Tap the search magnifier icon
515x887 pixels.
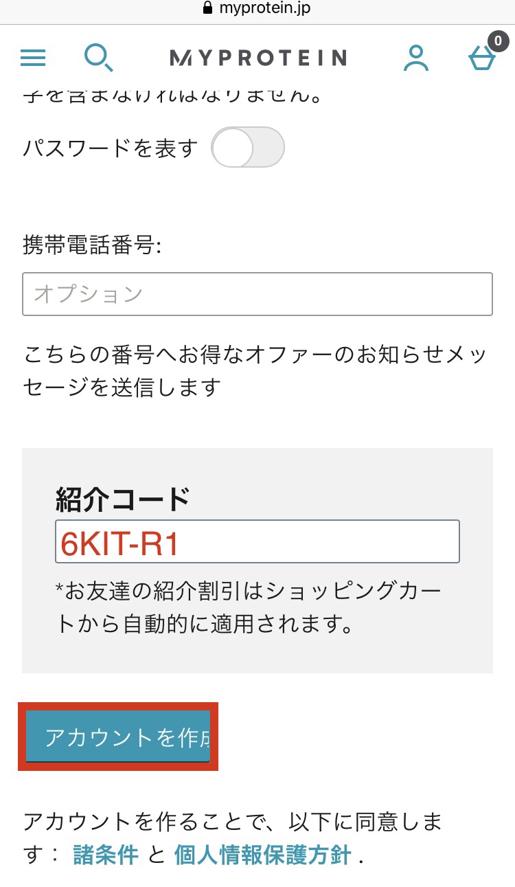98,58
